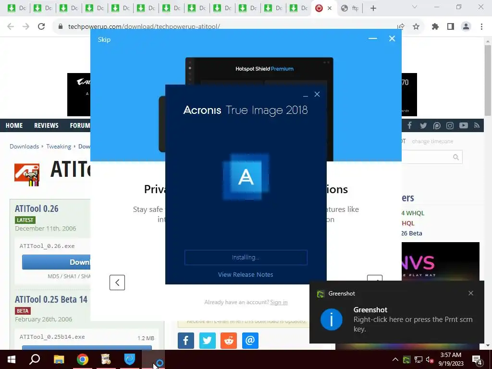Click ATITool_0.25b14.exe file name
Viewport: 492px width, 369px height.
[x=52, y=337]
